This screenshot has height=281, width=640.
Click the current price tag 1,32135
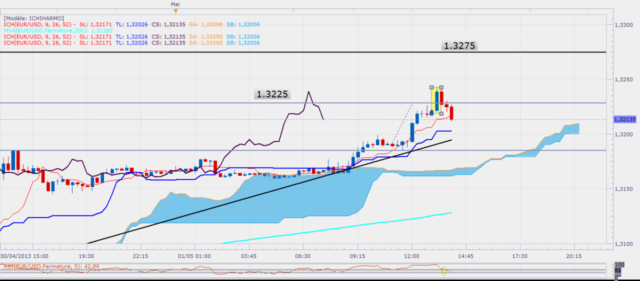[625, 119]
